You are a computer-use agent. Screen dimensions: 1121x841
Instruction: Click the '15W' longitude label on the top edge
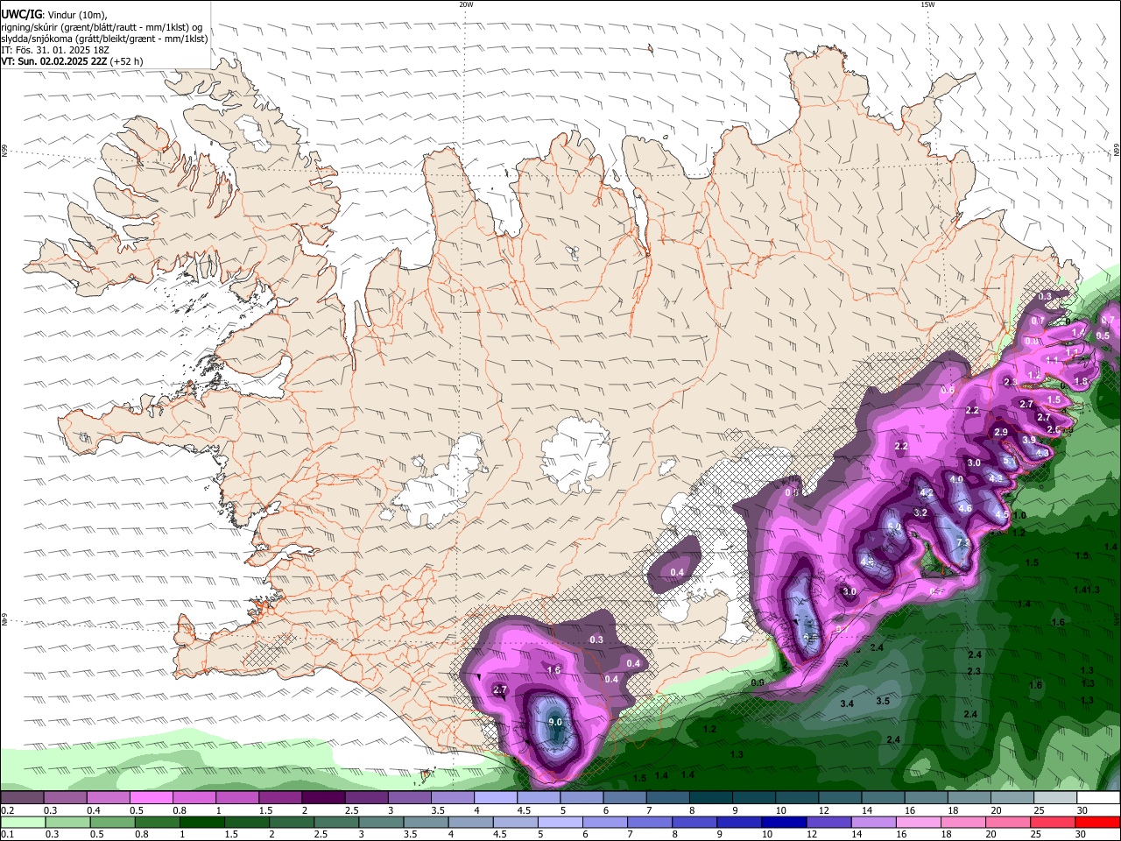point(927,4)
